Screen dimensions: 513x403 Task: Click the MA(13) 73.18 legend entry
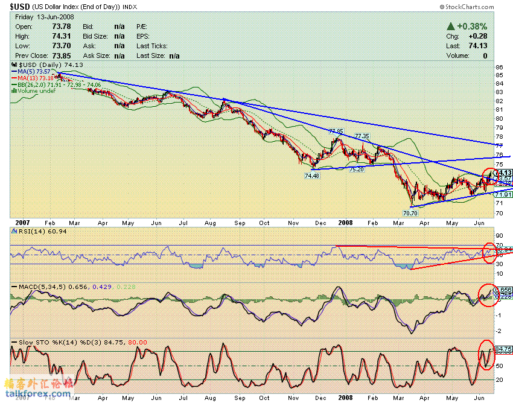(33, 78)
